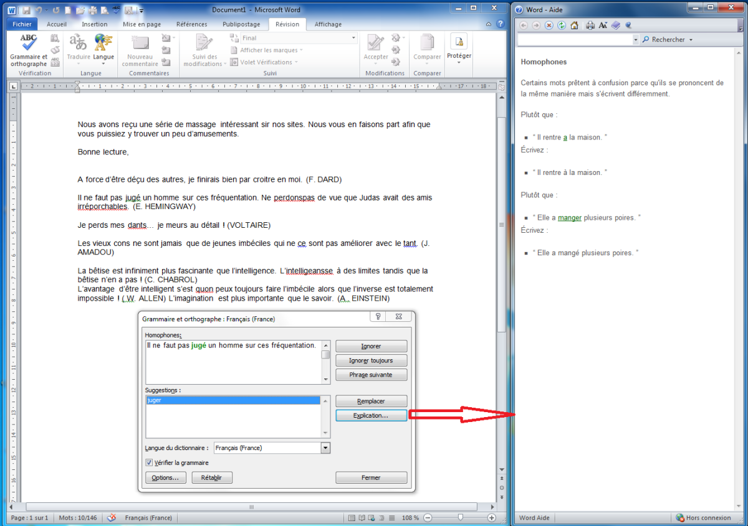Expand the Rechercher dropdown arrow in Aide
The width and height of the screenshot is (748, 526).
pyautogui.click(x=691, y=40)
